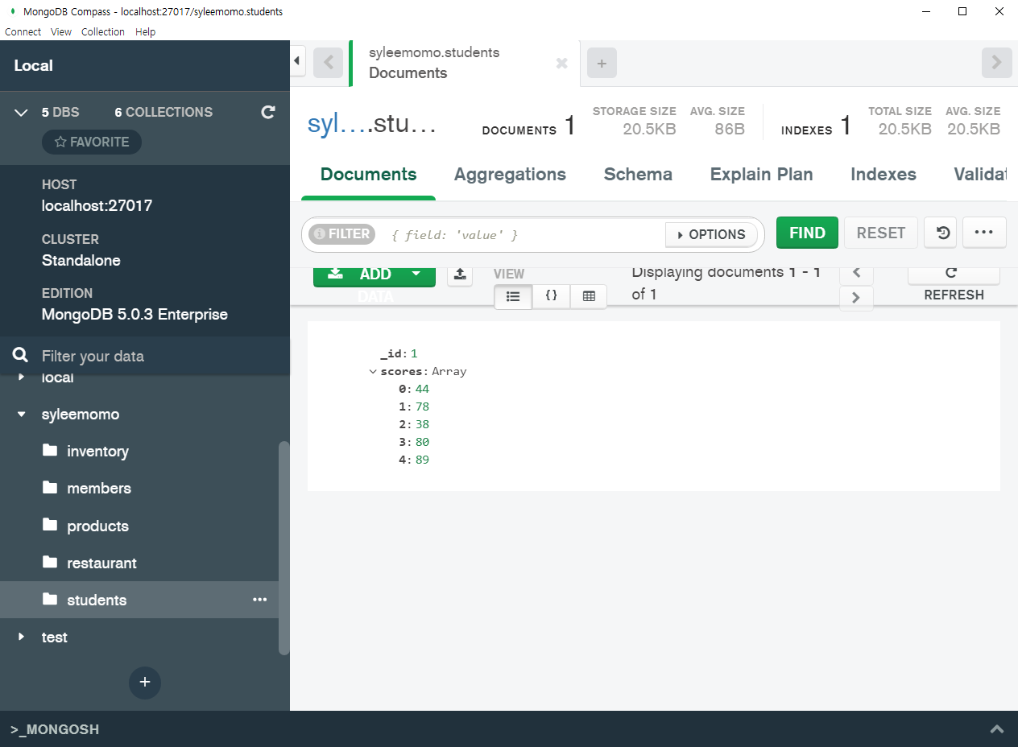Click the scores value 89
This screenshot has width=1018, height=747.
tap(422, 460)
